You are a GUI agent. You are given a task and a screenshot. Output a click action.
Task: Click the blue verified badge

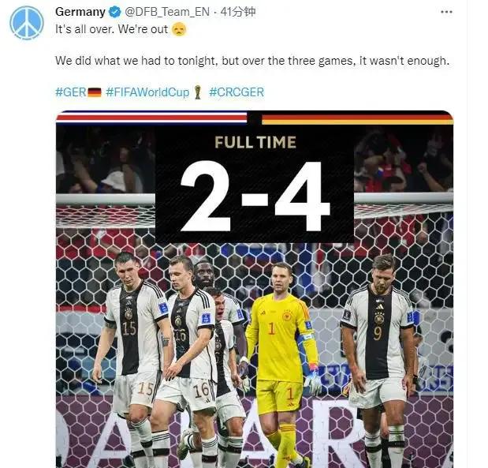pyautogui.click(x=115, y=12)
